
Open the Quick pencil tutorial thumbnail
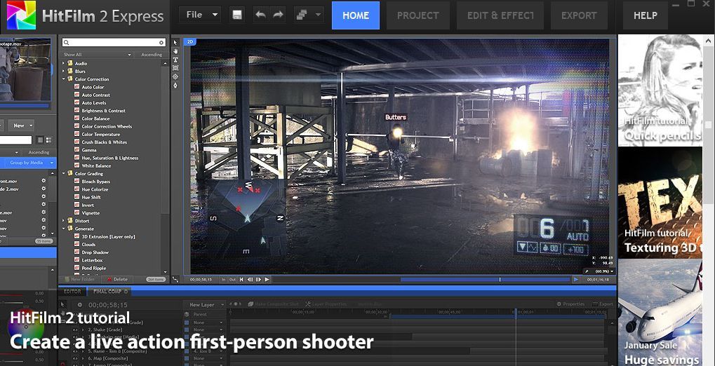click(660, 90)
